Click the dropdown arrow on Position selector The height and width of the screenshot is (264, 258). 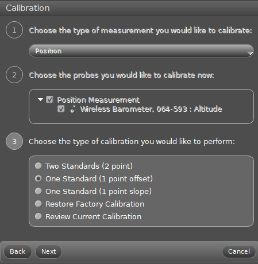(x=250, y=53)
